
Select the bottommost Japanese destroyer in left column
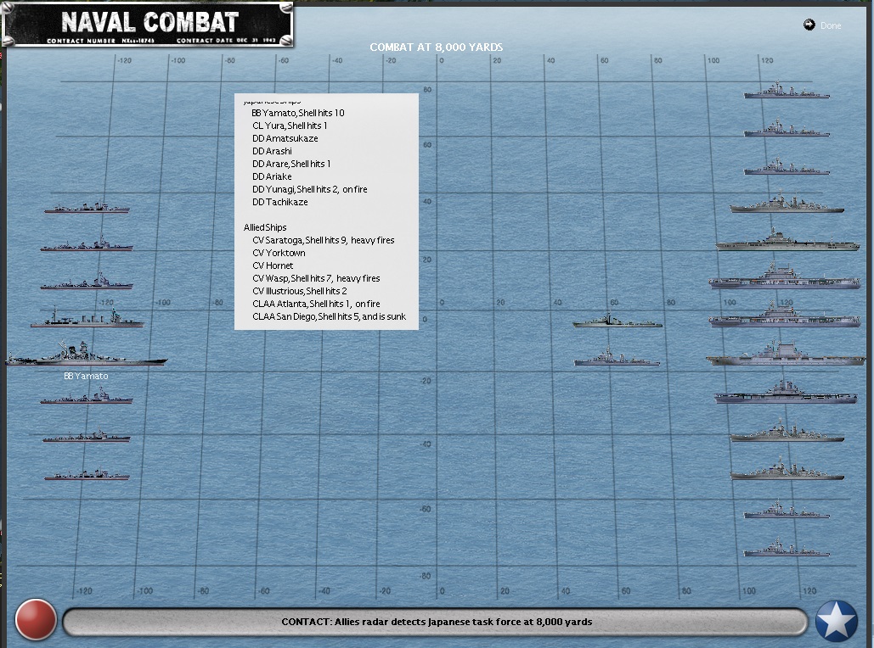87,475
